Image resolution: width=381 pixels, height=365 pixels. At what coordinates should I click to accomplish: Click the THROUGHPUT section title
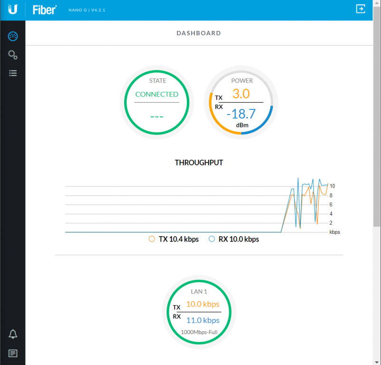point(199,163)
